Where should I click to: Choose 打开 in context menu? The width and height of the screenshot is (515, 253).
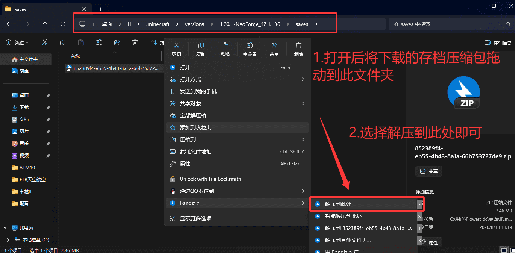(x=237, y=67)
